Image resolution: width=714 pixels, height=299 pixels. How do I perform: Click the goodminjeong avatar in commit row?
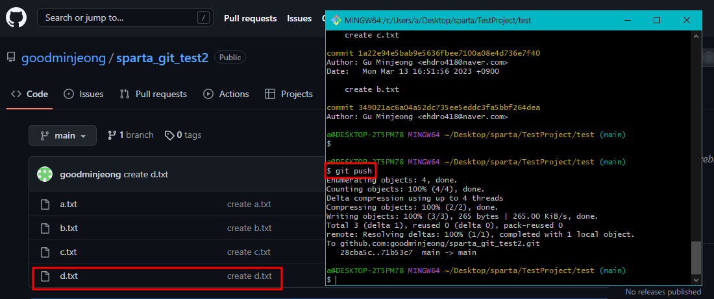tap(45, 175)
